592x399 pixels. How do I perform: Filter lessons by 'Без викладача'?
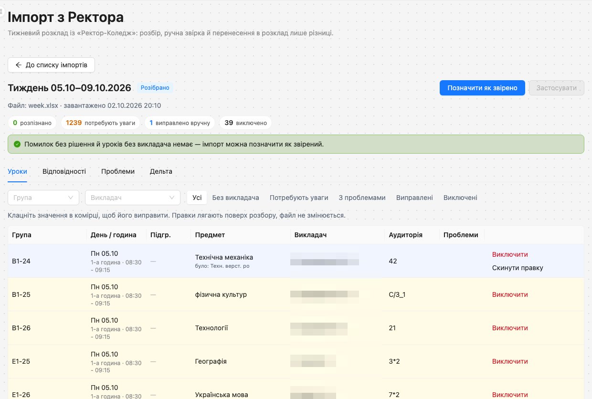point(235,198)
